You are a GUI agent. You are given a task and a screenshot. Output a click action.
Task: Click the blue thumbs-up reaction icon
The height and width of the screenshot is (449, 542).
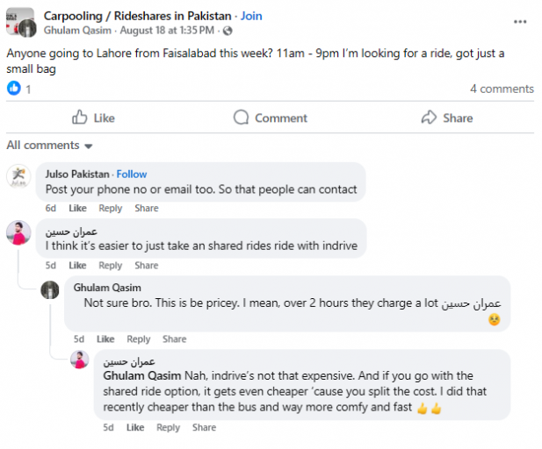14,89
